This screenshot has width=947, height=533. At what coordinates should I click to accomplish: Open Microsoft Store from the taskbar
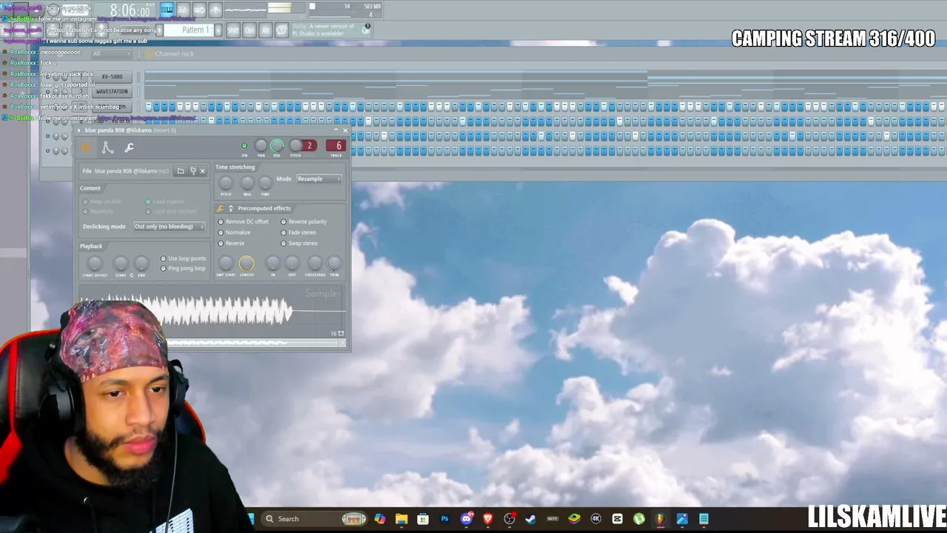(x=422, y=519)
